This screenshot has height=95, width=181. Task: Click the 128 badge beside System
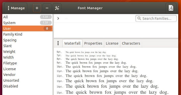[x=46, y=23]
